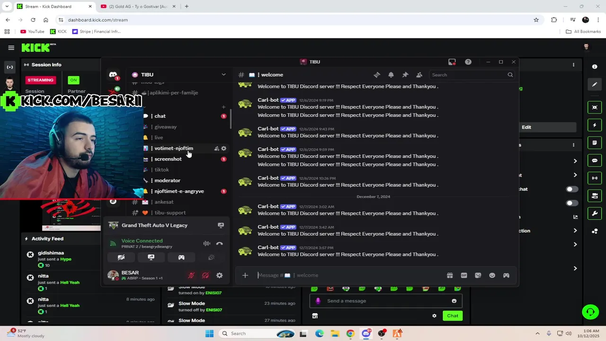This screenshot has height=341, width=606.
Task: Open Discord inbox icon in title bar
Action: click(452, 62)
